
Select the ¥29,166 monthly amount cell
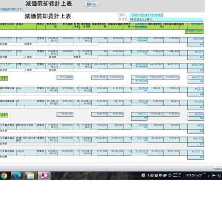195,40
